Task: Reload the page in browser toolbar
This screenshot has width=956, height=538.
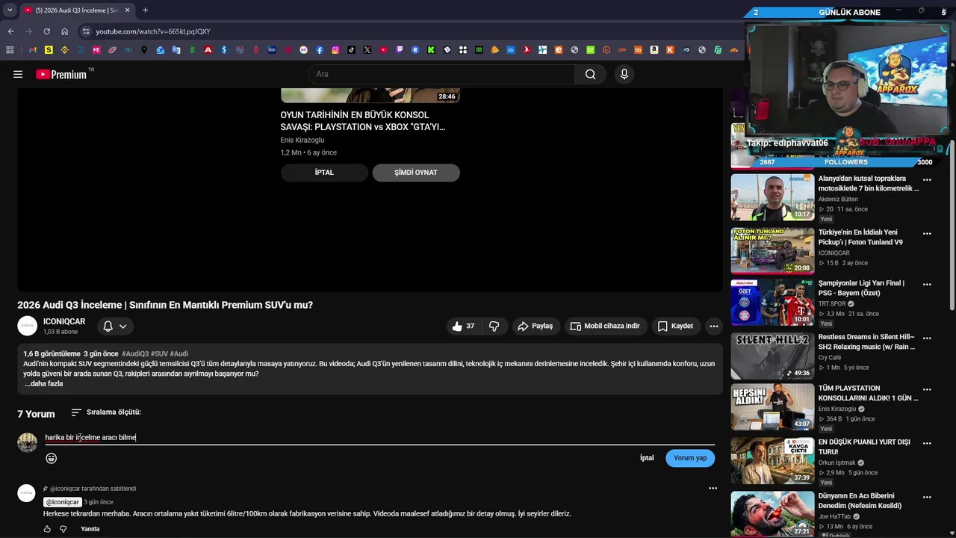Action: 46,31
